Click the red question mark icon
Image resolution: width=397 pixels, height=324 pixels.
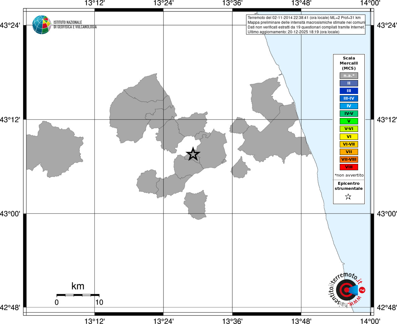[363, 290]
